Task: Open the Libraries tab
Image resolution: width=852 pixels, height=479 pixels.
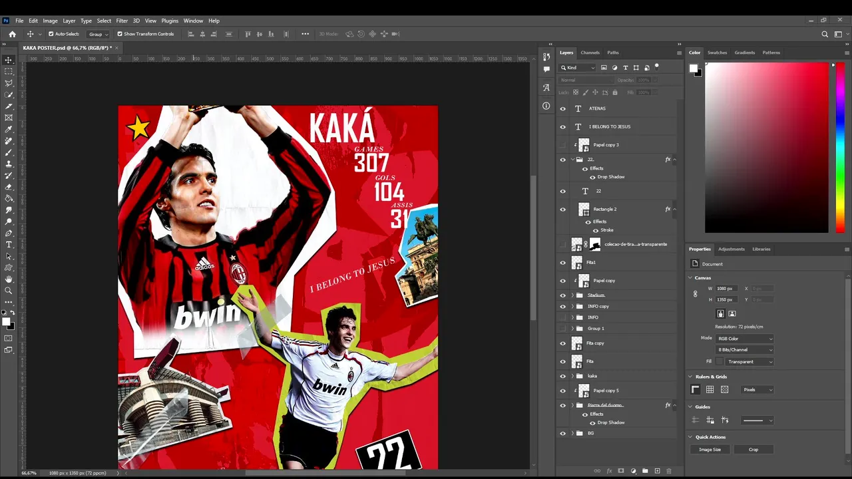Action: tap(761, 249)
